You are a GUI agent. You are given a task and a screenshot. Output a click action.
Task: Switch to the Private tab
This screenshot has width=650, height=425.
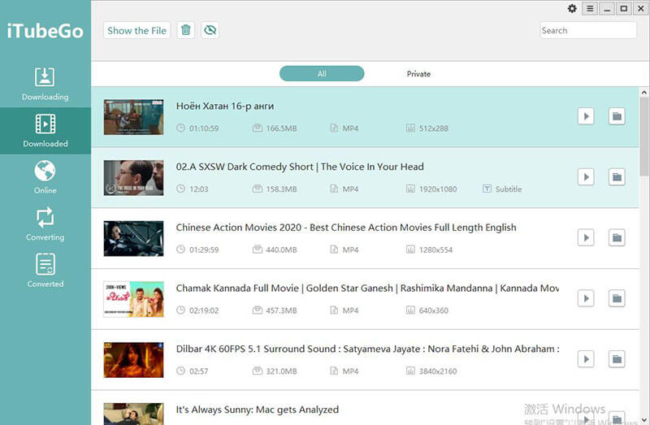pyautogui.click(x=418, y=74)
